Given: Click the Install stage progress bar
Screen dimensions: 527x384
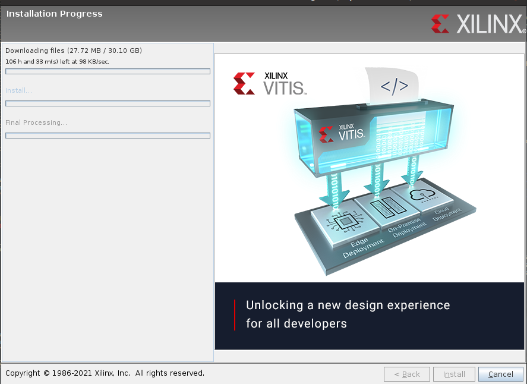Looking at the screenshot, I should click(108, 103).
